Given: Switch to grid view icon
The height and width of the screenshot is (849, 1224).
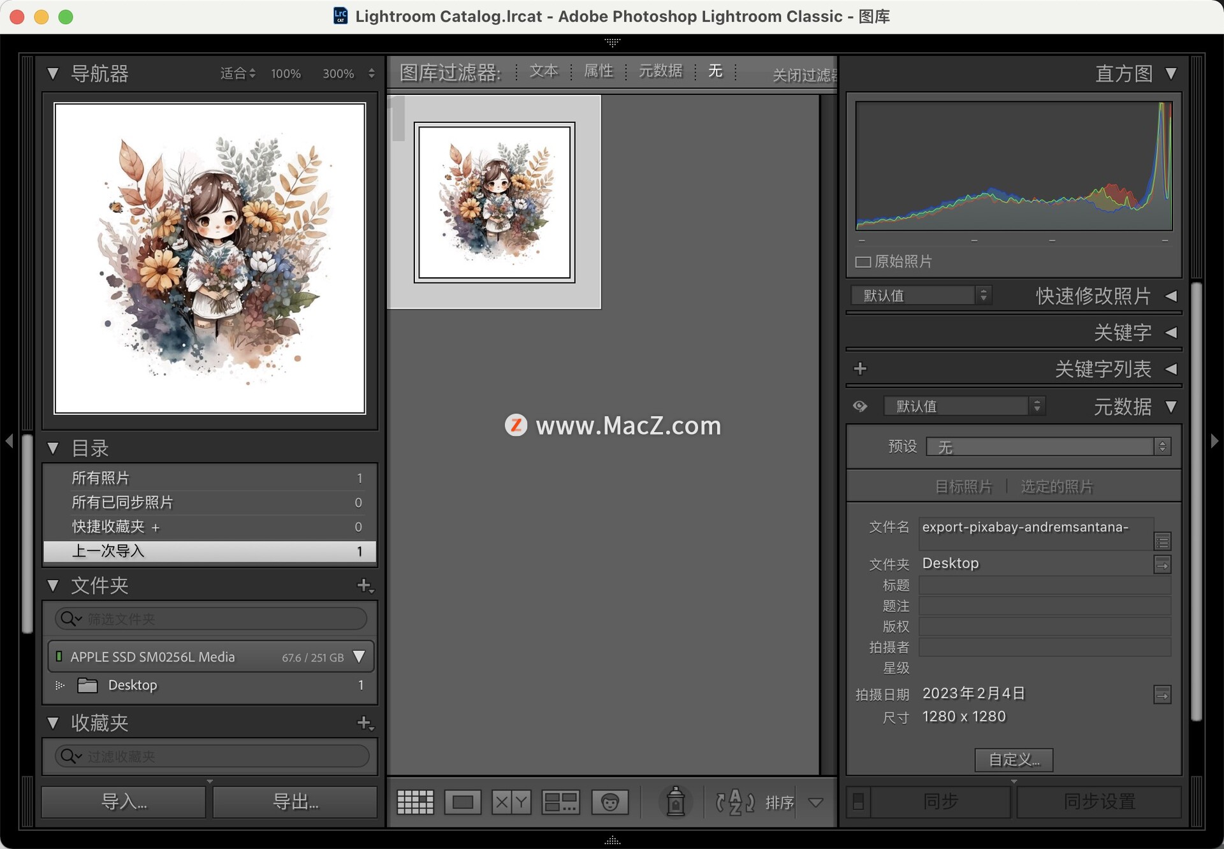Looking at the screenshot, I should pyautogui.click(x=415, y=802).
